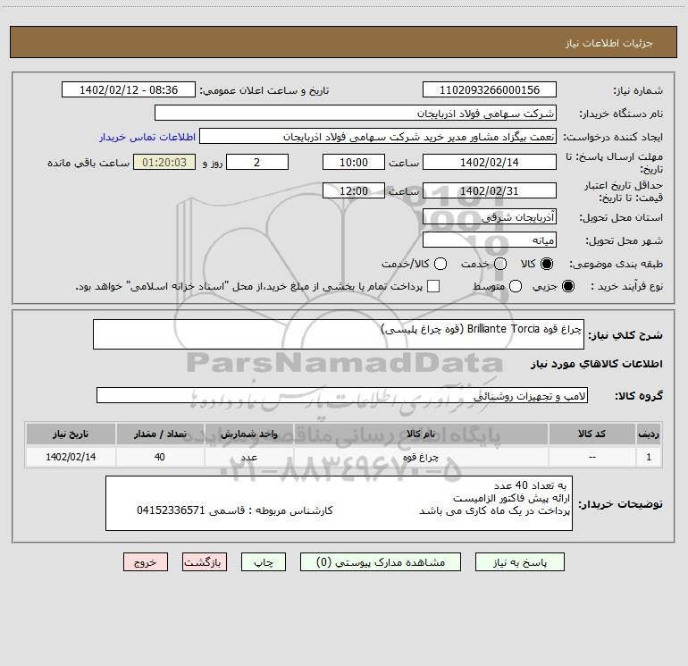Click the 10:00 deadline time field

(x=354, y=162)
